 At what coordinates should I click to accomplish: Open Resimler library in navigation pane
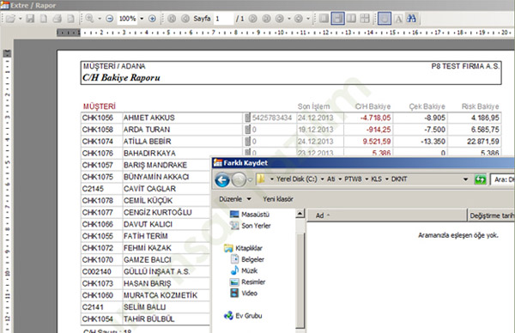(248, 282)
